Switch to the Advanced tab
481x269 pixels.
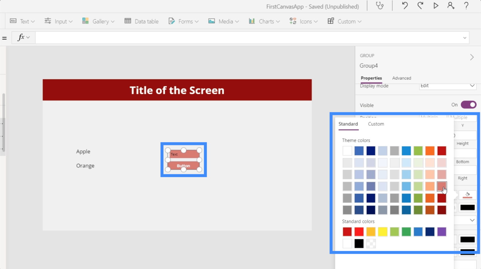401,78
